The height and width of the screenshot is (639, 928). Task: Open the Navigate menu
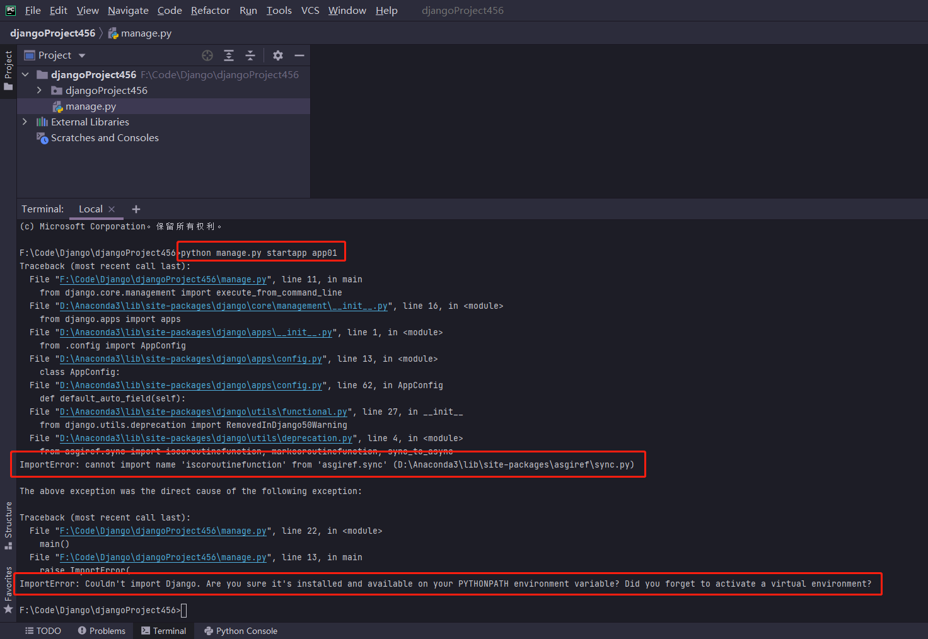pyautogui.click(x=128, y=11)
